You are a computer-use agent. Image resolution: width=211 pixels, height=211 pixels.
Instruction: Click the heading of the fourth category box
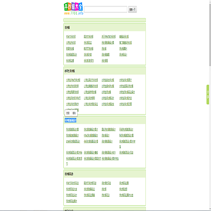click(x=69, y=174)
